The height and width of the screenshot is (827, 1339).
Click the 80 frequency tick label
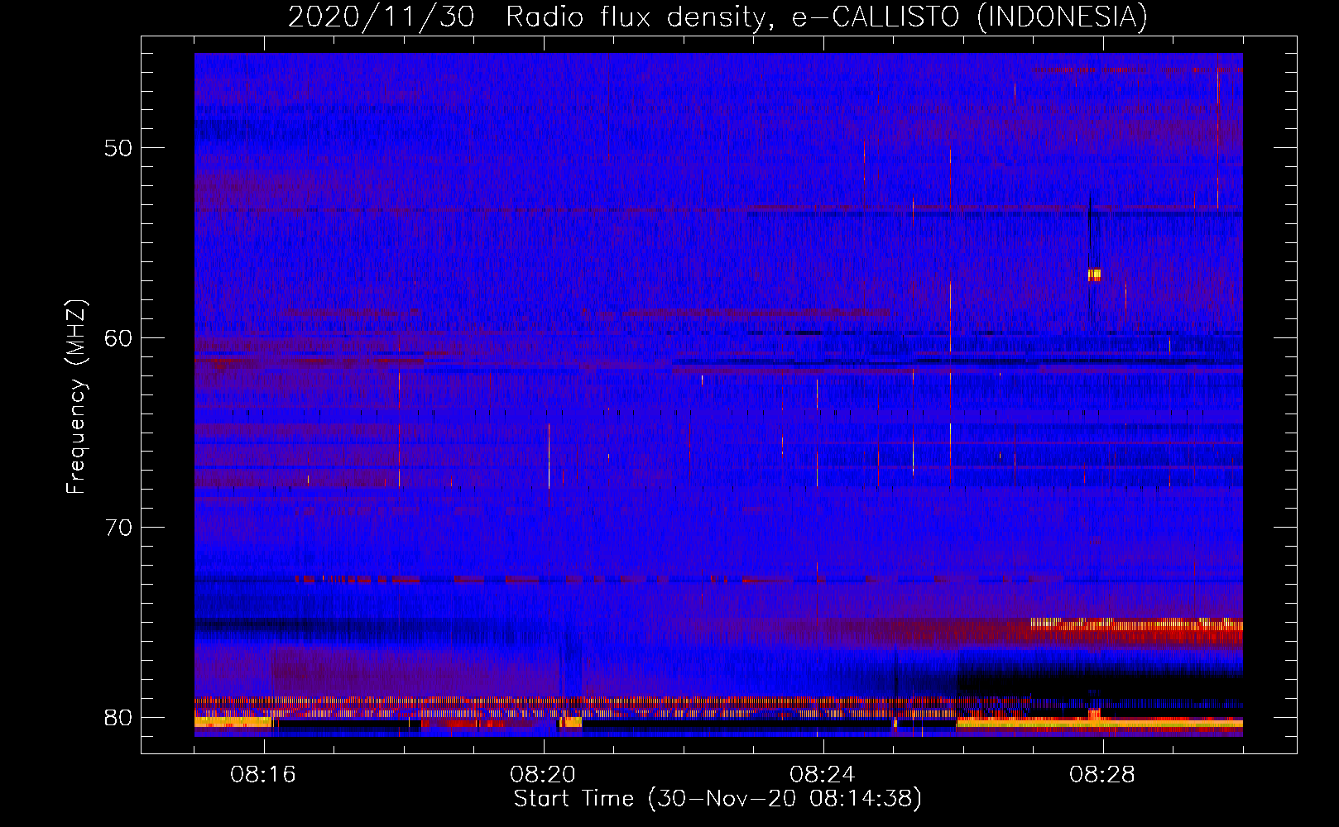[x=119, y=717]
